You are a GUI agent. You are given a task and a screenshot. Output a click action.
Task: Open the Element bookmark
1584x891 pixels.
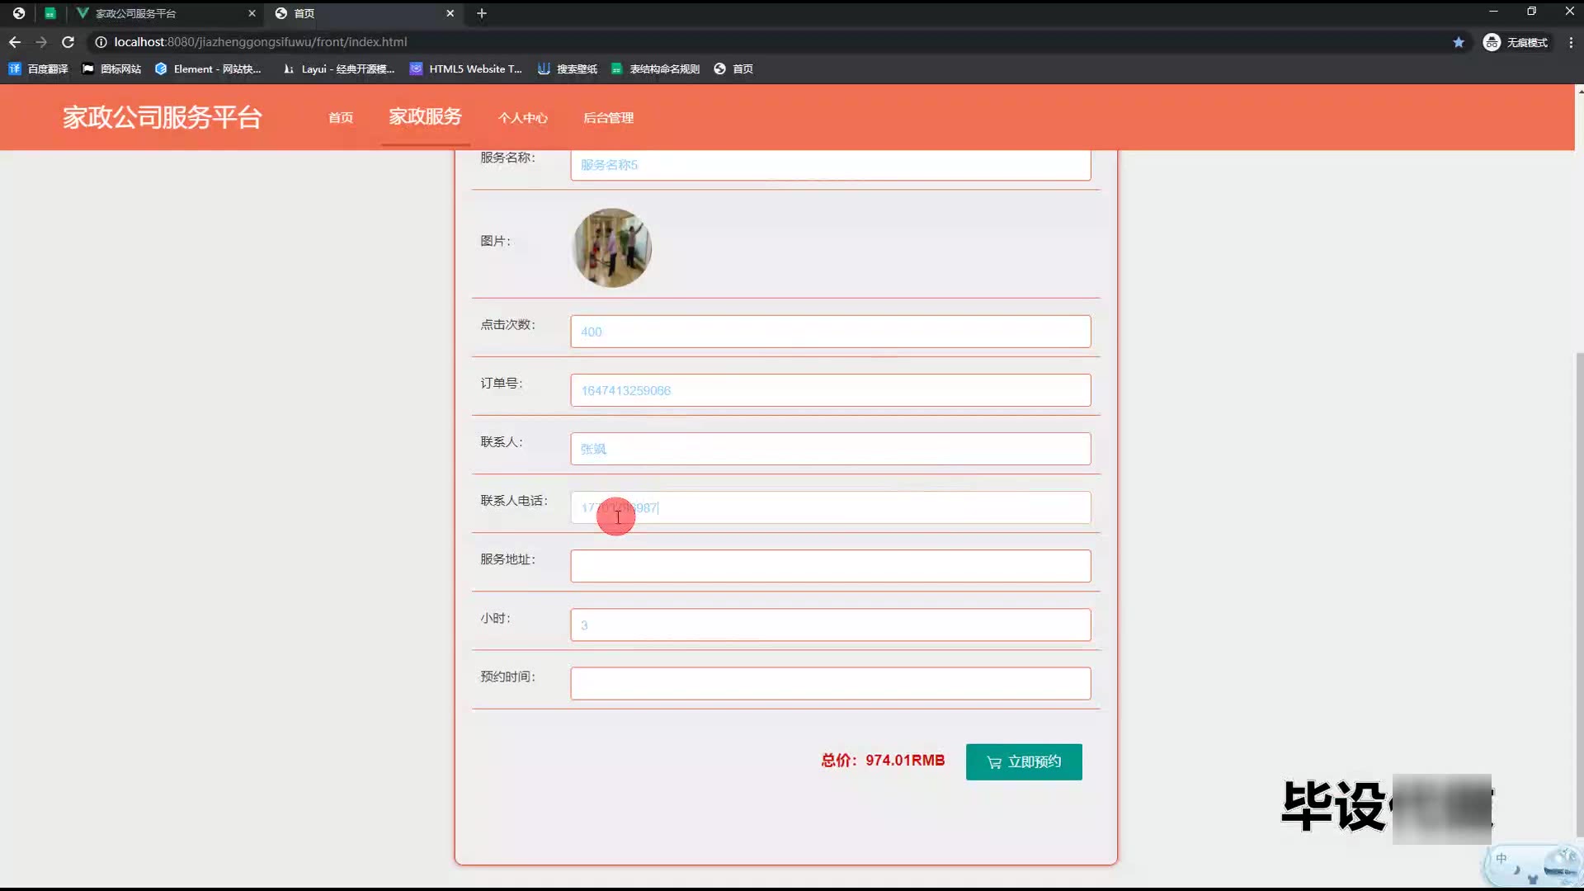tap(208, 69)
